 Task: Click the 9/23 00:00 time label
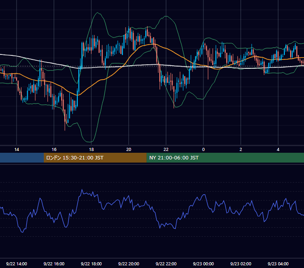(203, 264)
